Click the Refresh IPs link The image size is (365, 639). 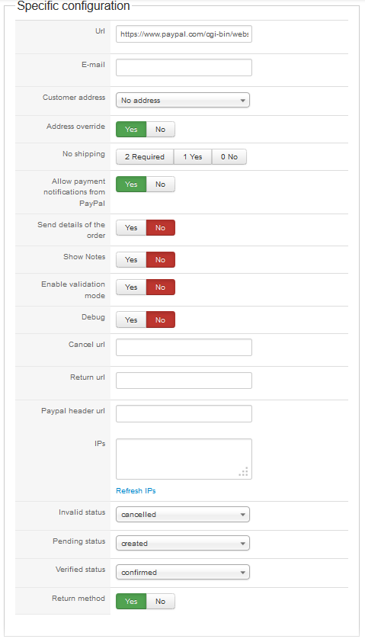136,490
